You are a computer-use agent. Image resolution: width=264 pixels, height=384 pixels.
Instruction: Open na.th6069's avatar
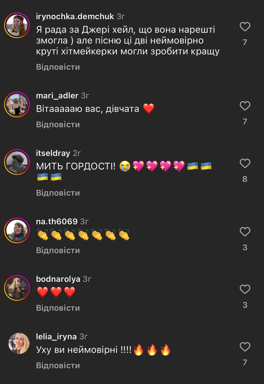pos(17,231)
